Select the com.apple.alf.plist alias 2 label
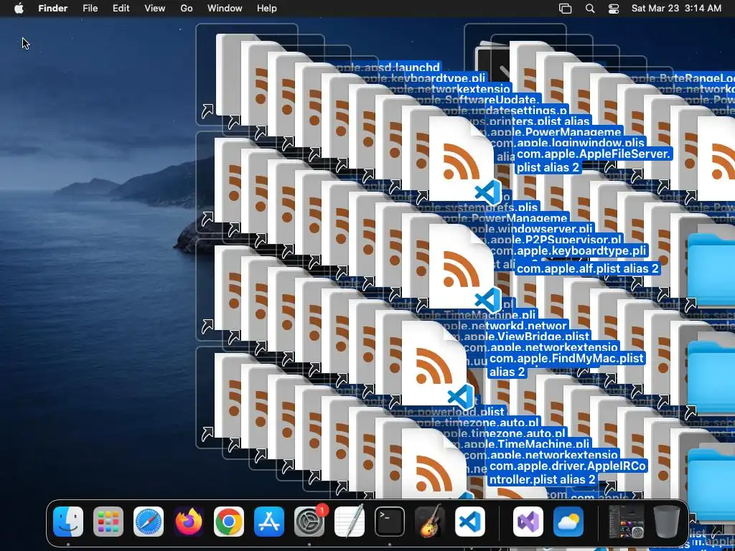The image size is (735, 551). pyautogui.click(x=588, y=268)
